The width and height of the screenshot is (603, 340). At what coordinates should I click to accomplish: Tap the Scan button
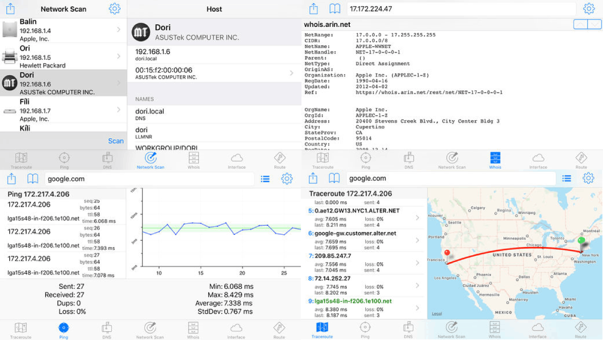(116, 141)
